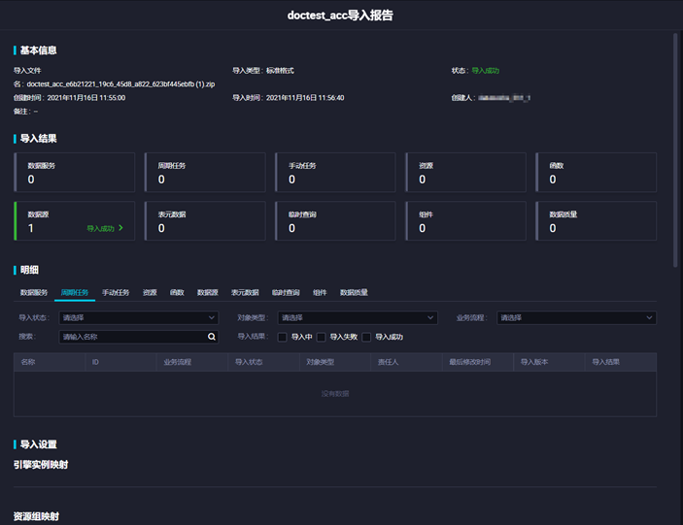Click the search magnifier icon

pyautogui.click(x=212, y=337)
